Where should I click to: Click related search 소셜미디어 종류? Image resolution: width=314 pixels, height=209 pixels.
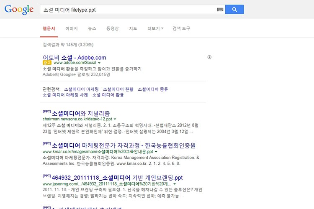coord(153,89)
